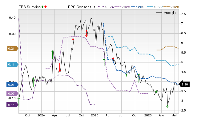The width and height of the screenshot is (197, 117).
Task: Click the blue -0.01 value badge
Action: pyautogui.click(x=12, y=85)
